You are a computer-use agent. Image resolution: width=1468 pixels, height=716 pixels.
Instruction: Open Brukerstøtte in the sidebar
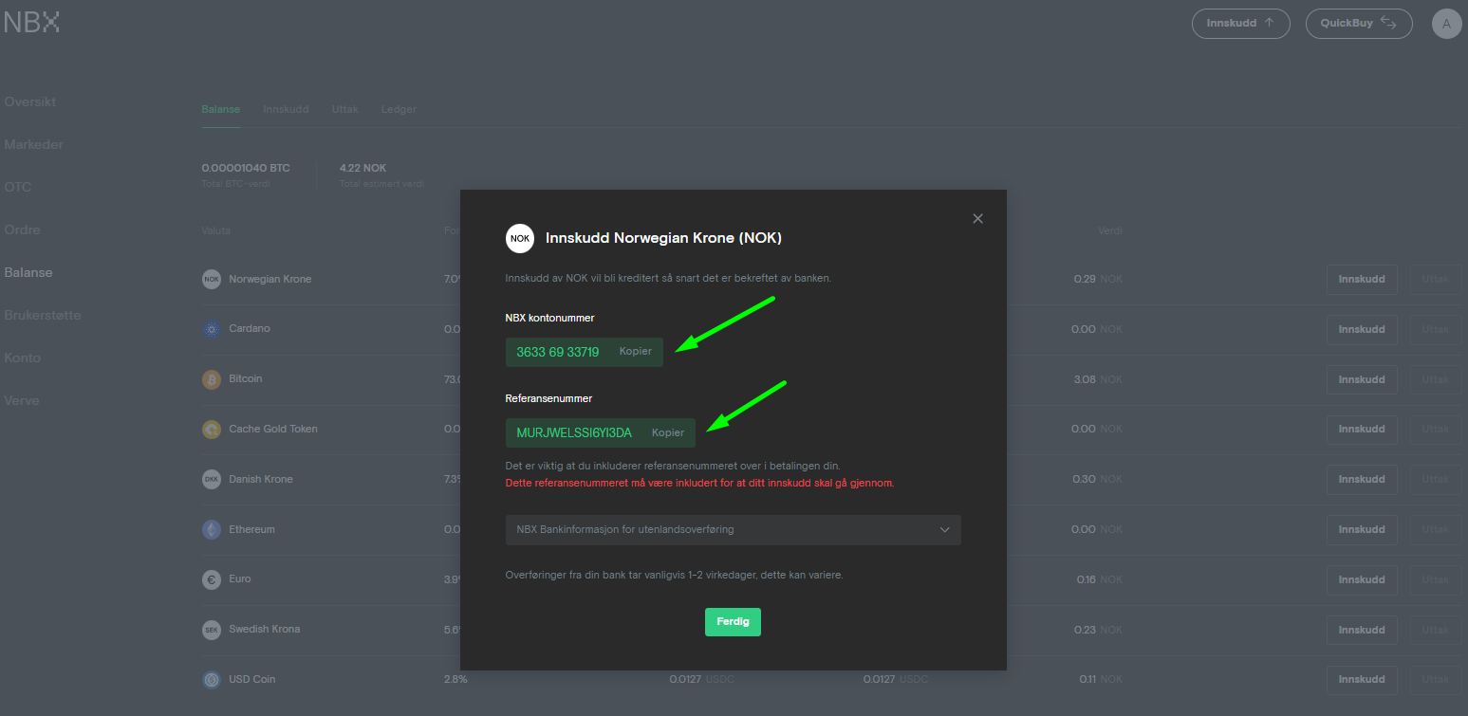(x=43, y=315)
